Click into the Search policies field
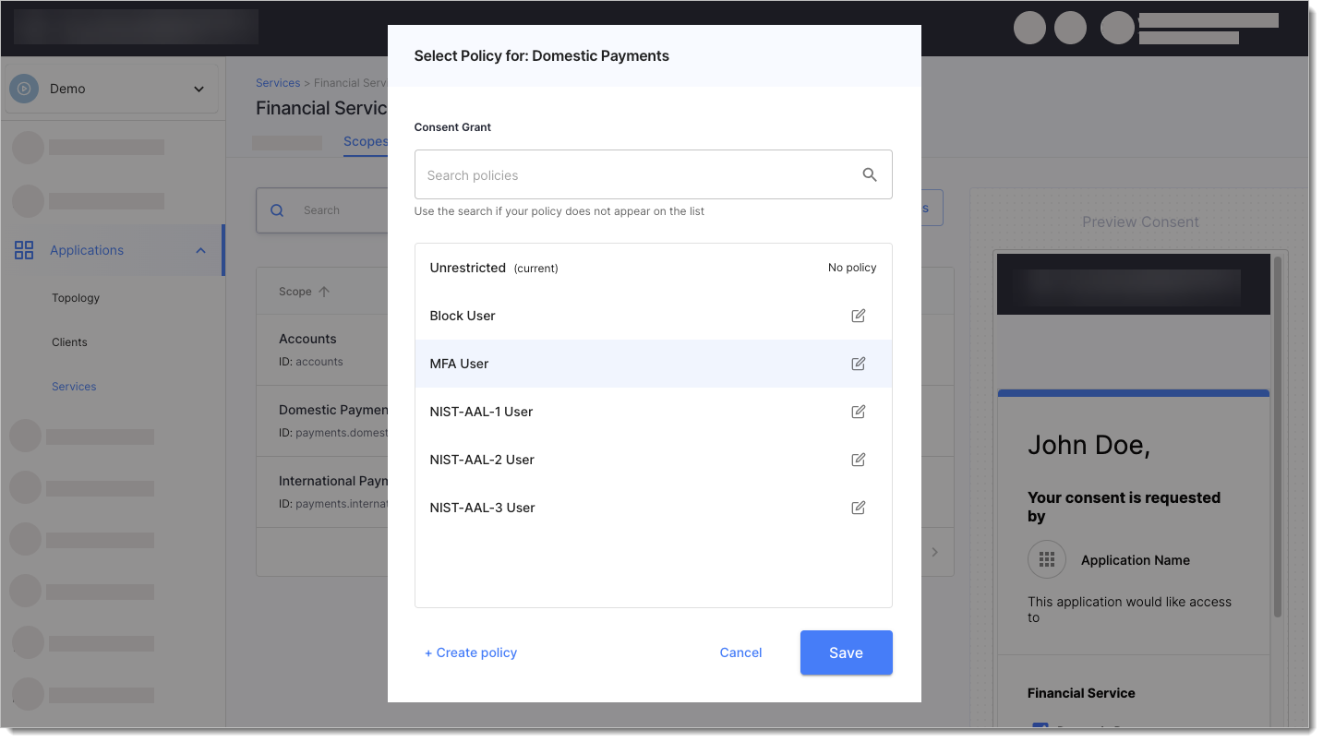Screen dimensions: 1323x742 pos(637,175)
